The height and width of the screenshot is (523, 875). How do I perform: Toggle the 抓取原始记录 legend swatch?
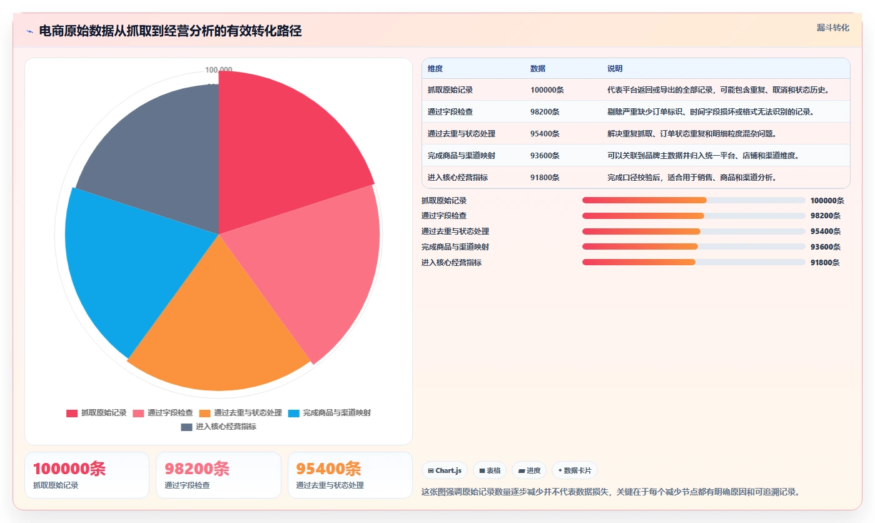(x=72, y=413)
